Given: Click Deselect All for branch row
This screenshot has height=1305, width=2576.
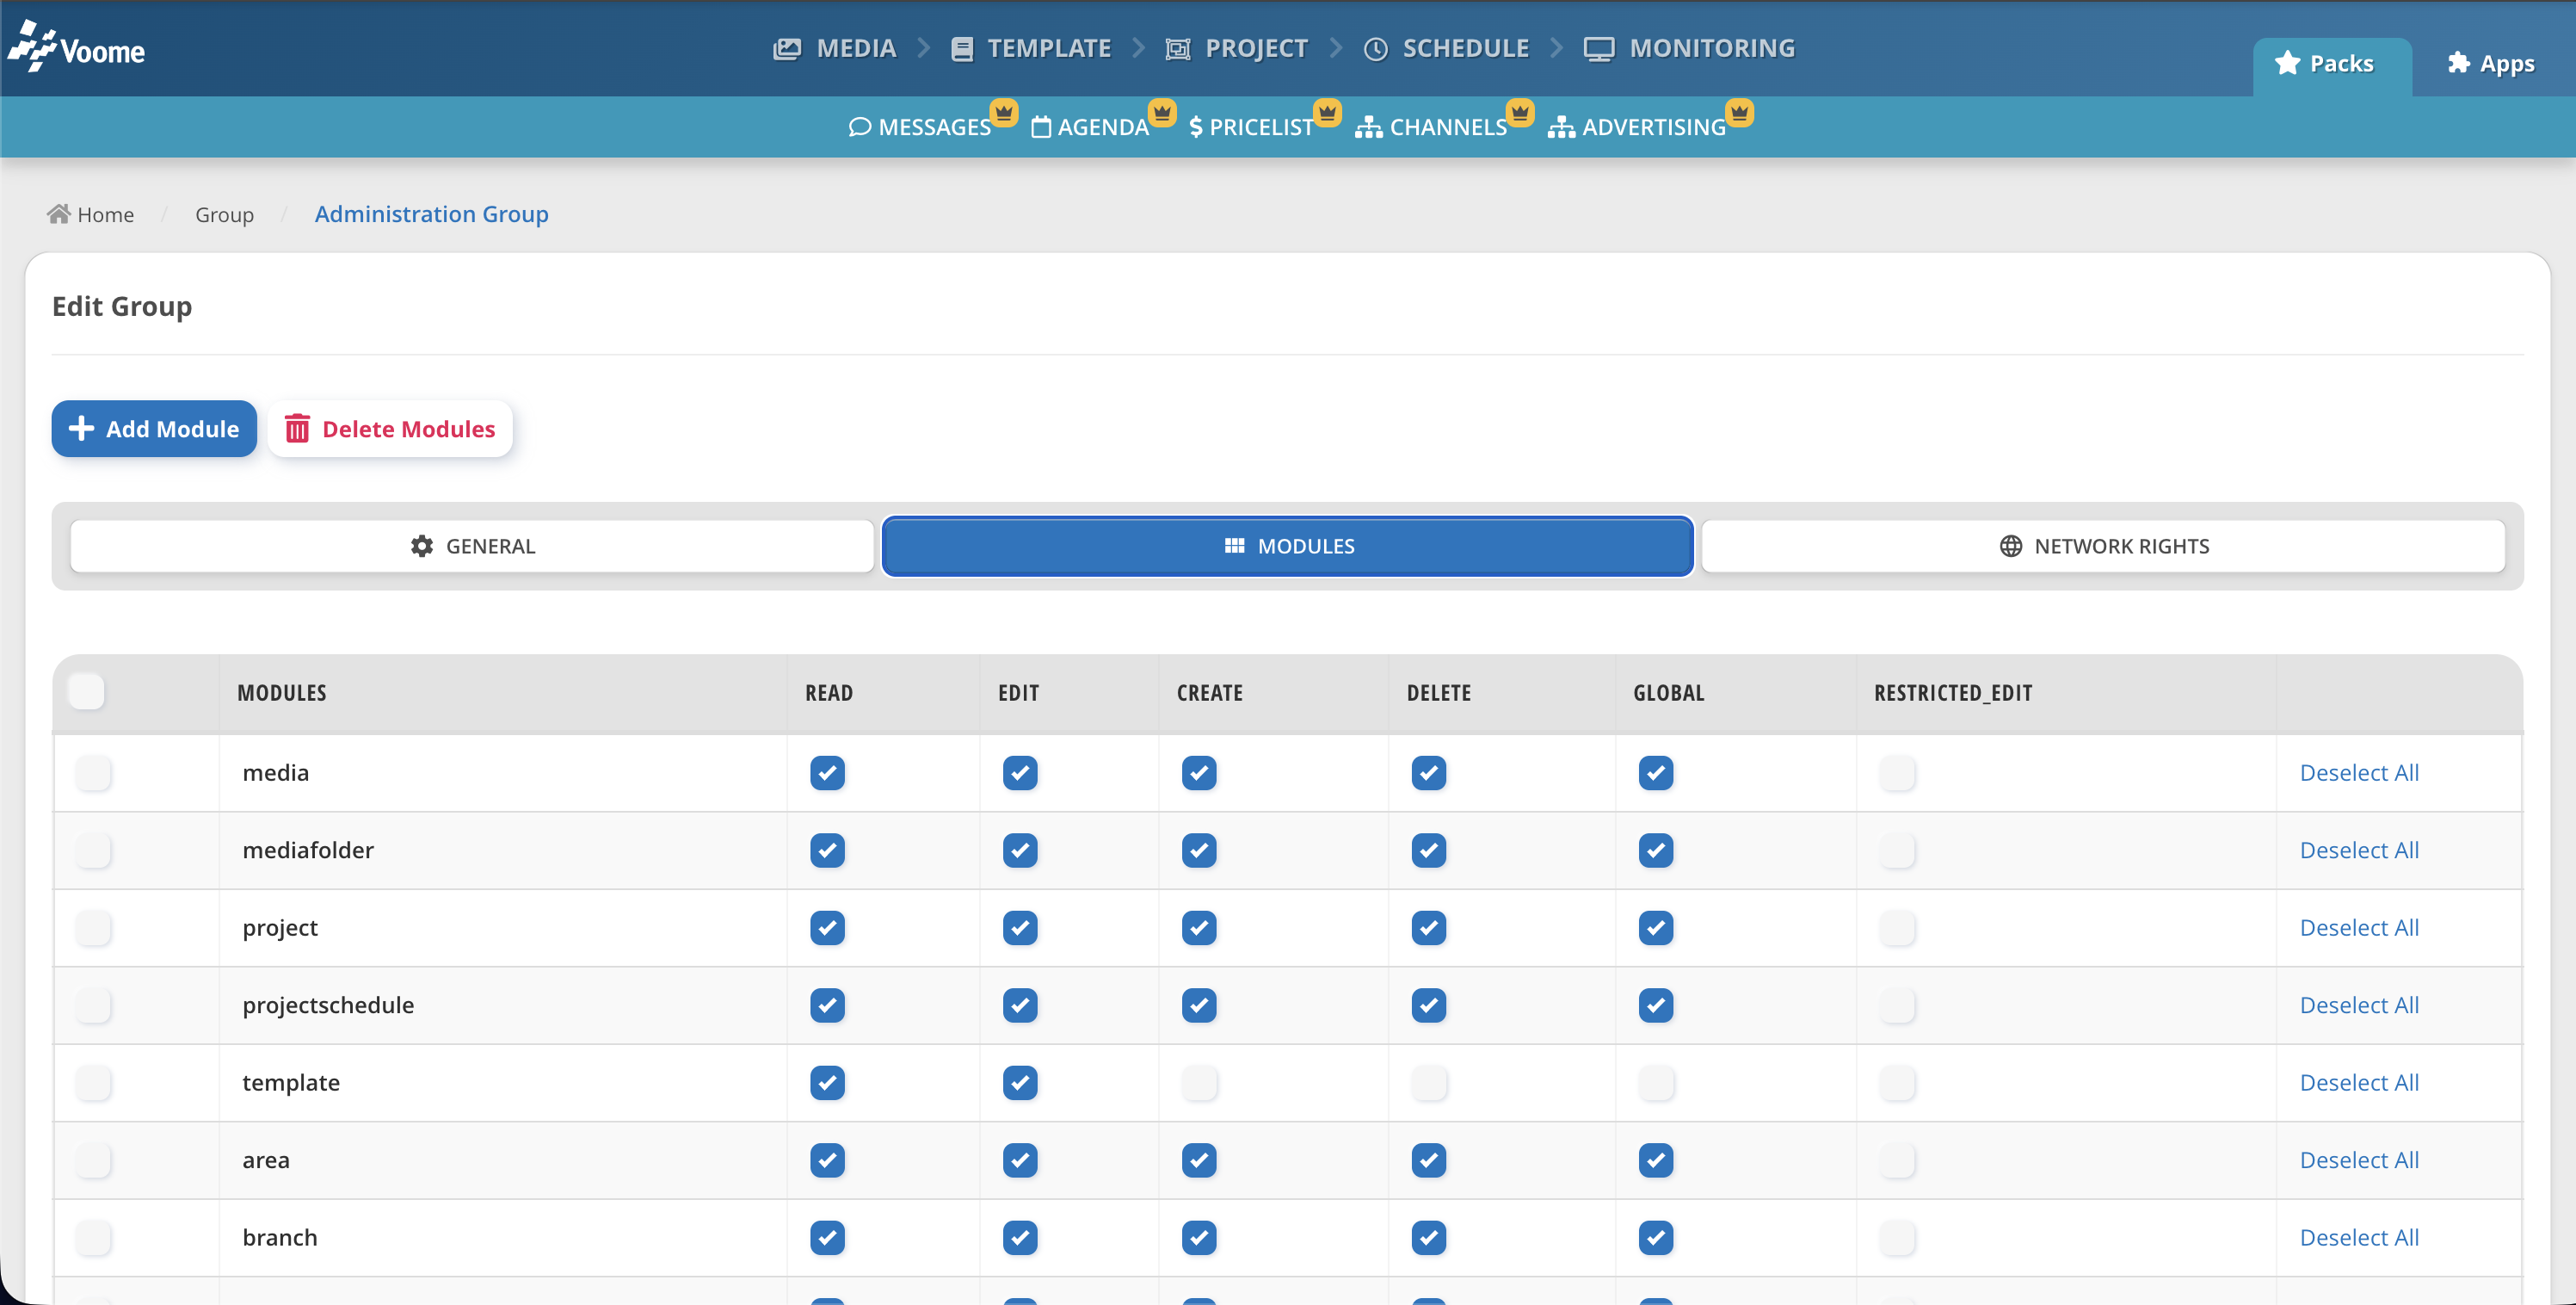Looking at the screenshot, I should [x=2359, y=1237].
